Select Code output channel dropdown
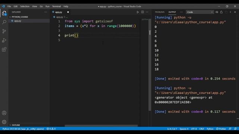 (x=200, y=12)
